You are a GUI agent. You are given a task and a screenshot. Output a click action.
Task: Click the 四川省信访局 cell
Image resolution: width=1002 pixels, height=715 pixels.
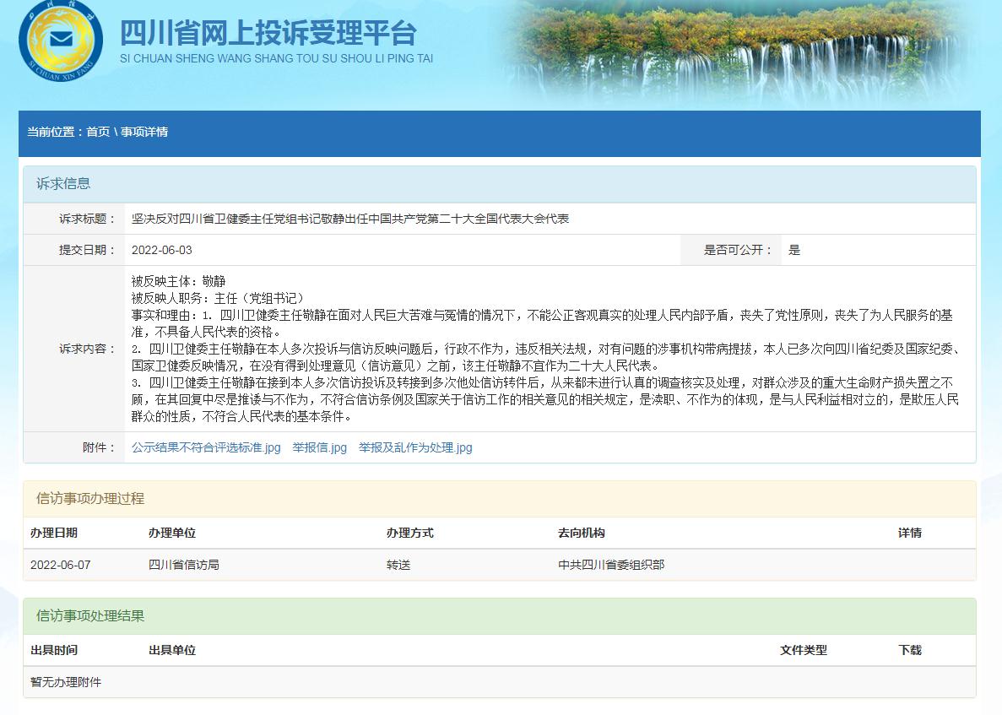tap(184, 565)
